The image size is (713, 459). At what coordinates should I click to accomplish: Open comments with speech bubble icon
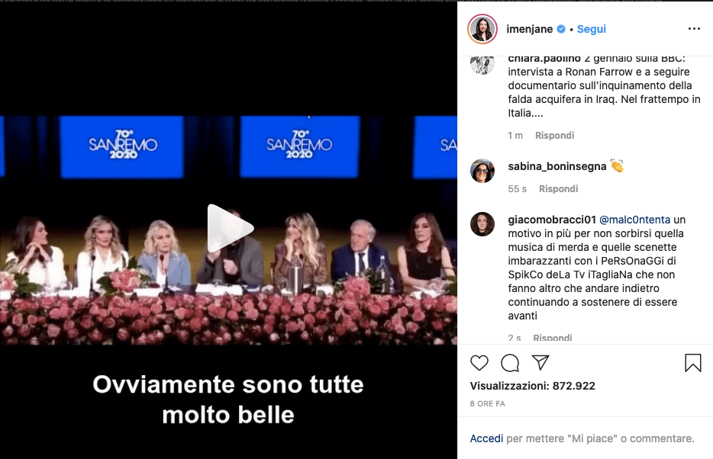[x=510, y=363]
